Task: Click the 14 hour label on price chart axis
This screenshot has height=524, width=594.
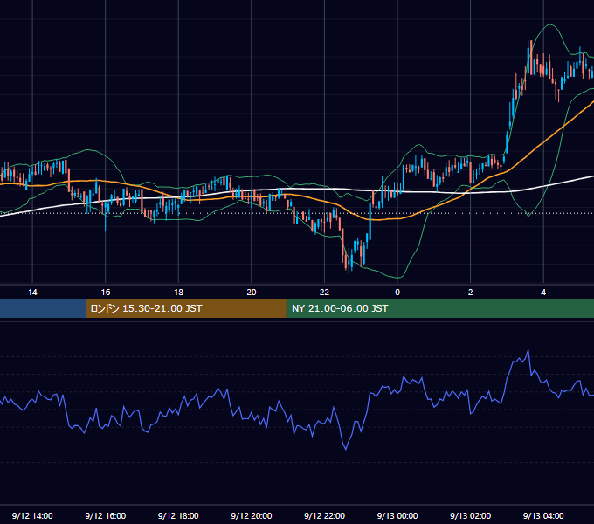Action: pos(32,293)
